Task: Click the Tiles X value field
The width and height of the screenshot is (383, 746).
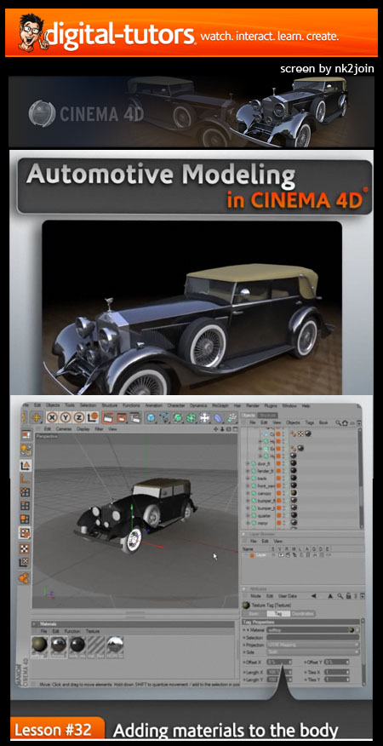Action: pos(337,672)
